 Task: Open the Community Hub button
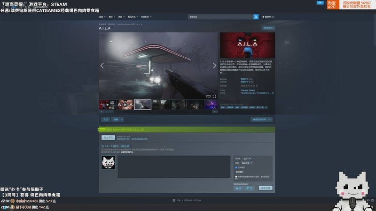pyautogui.click(x=268, y=28)
